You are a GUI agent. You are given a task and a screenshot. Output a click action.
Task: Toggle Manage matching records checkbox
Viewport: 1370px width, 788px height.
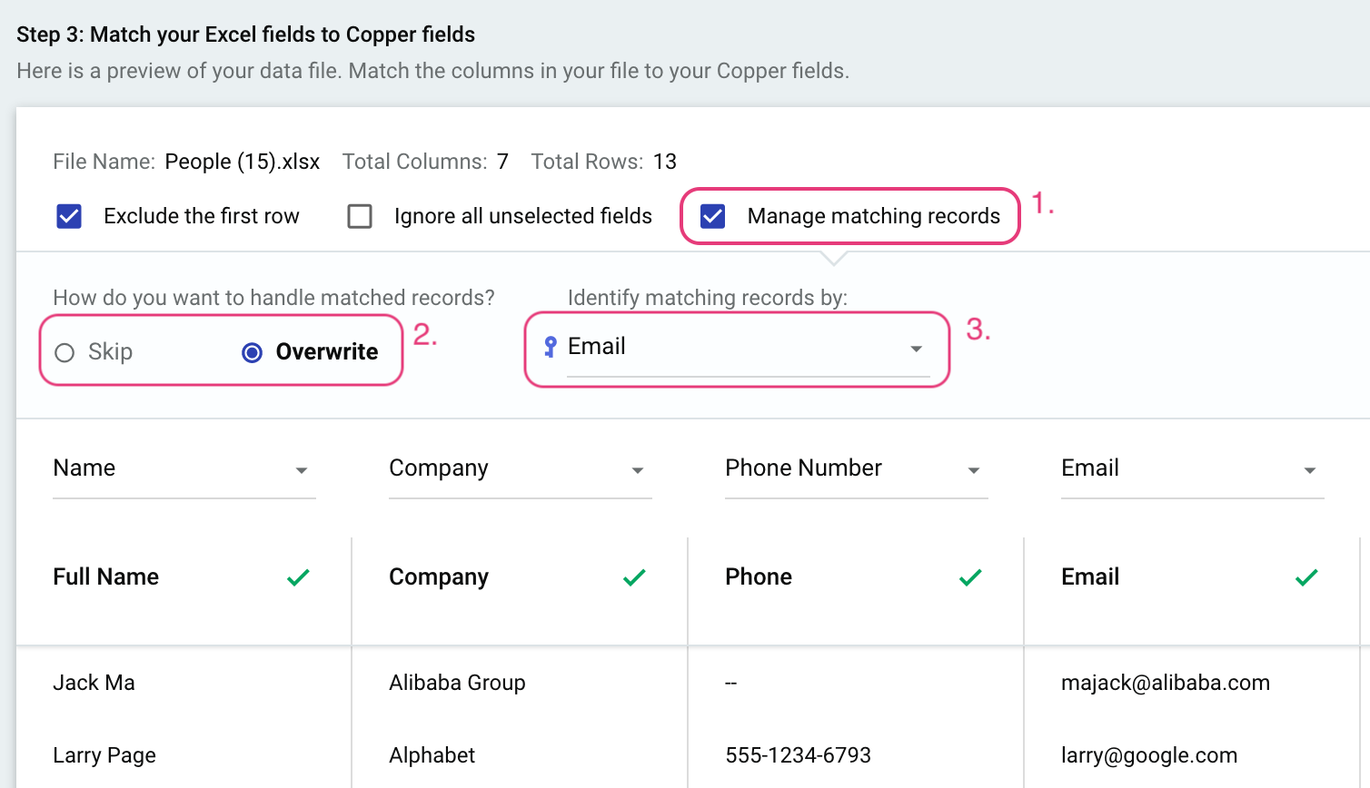(713, 216)
